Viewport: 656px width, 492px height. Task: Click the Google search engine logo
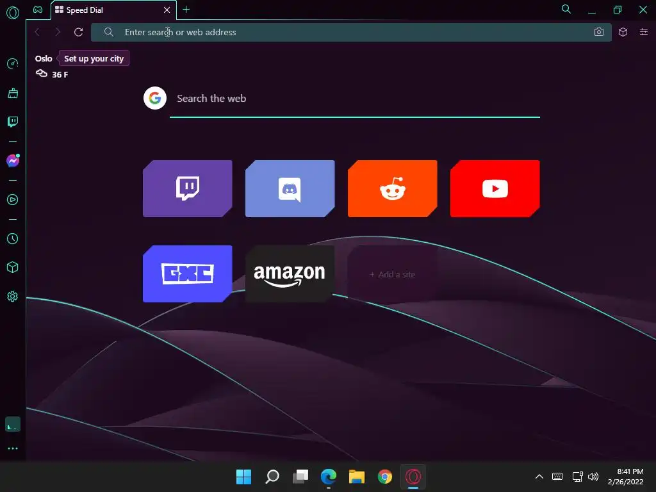click(x=155, y=98)
